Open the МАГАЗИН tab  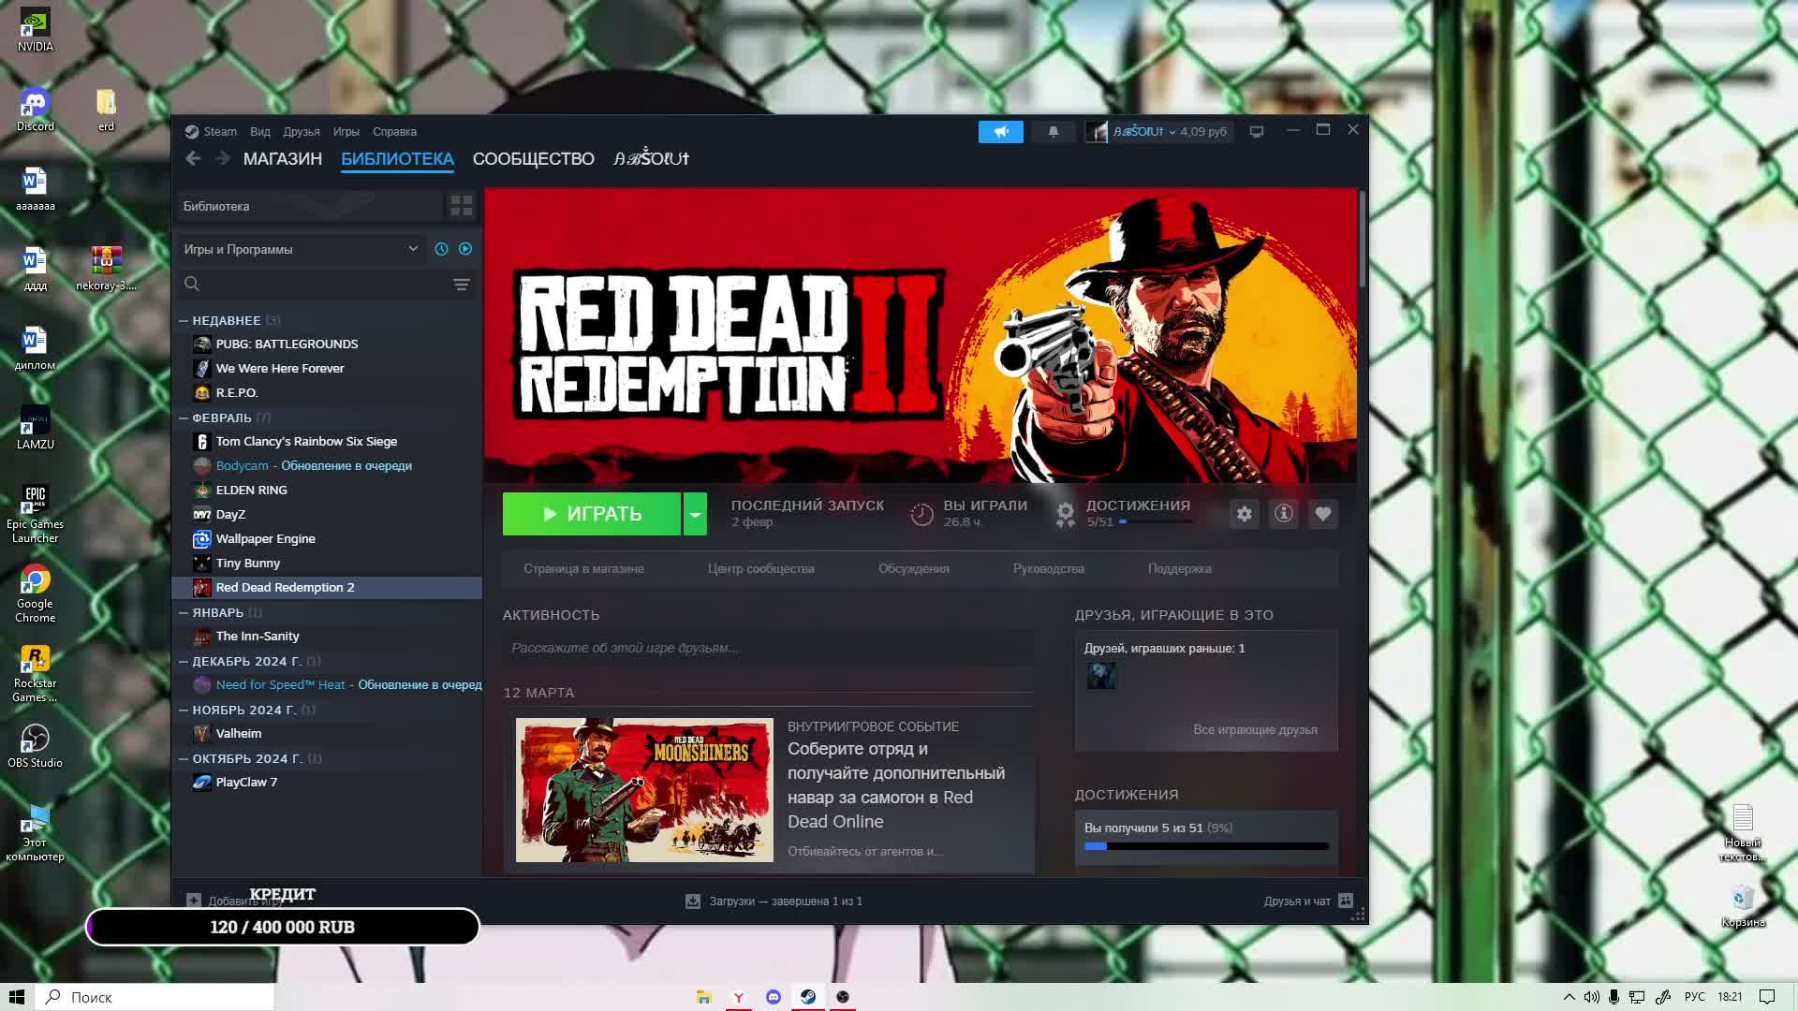tap(282, 159)
